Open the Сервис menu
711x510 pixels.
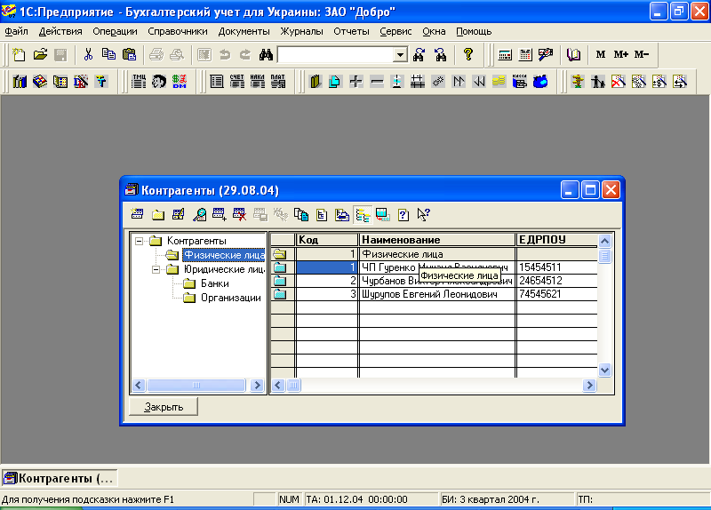[395, 31]
